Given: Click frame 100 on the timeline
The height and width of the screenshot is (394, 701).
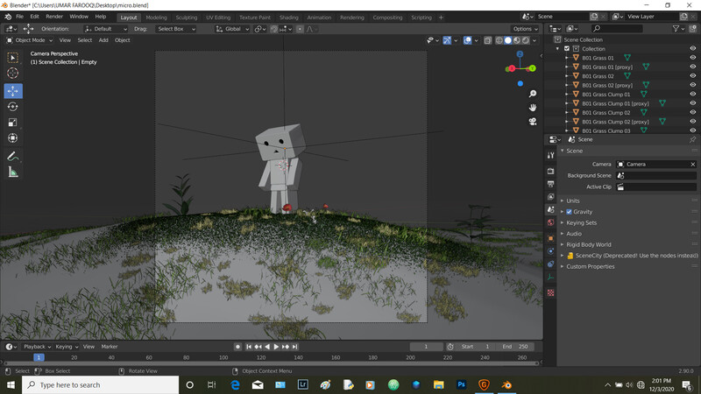Looking at the screenshot, I should 223,357.
